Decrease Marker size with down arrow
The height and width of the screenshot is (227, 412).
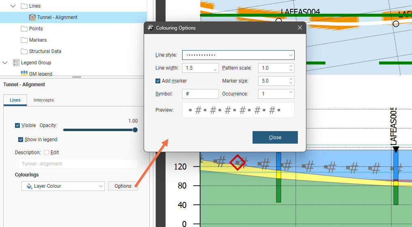click(291, 83)
